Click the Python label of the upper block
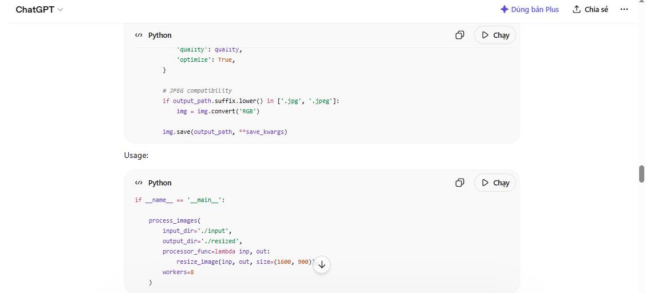The image size is (646, 293). pyautogui.click(x=160, y=35)
